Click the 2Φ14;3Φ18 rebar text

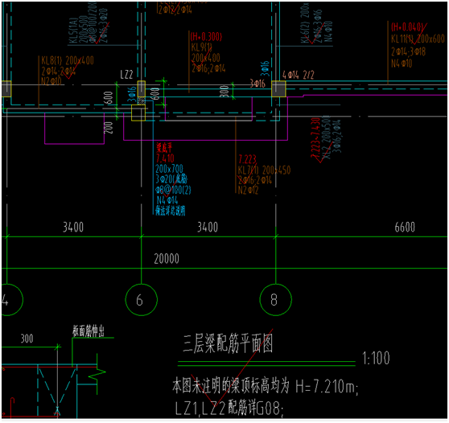coord(408,51)
